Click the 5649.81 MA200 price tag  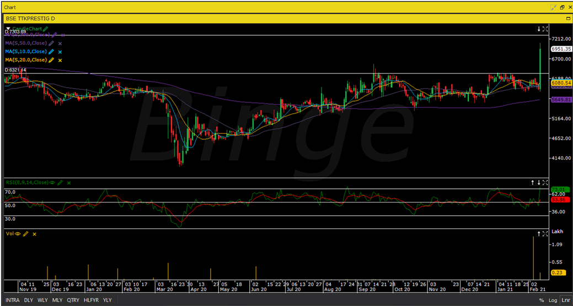click(x=561, y=100)
